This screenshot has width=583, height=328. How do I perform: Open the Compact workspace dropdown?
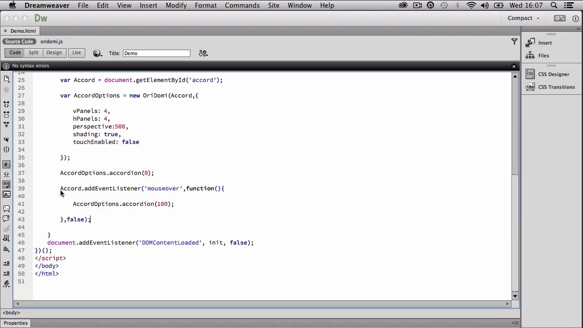[523, 18]
